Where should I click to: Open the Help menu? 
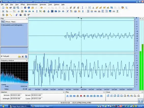pos(63,5)
